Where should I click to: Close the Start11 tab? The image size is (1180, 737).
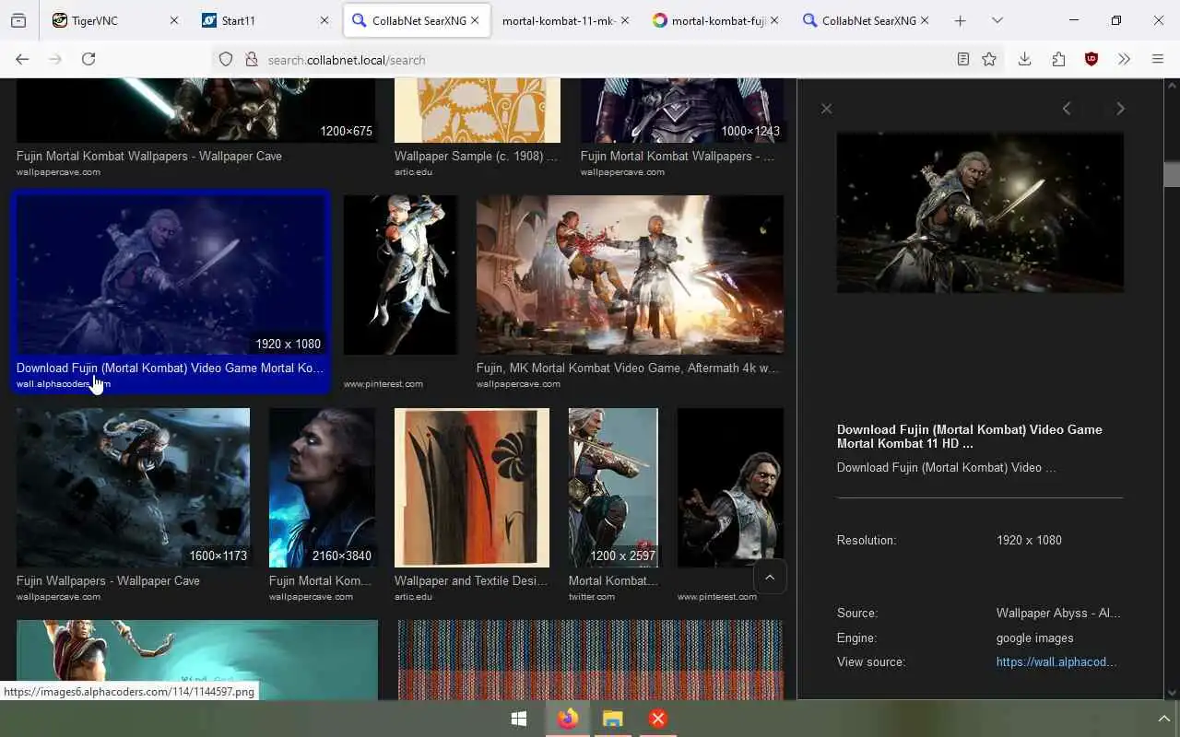coord(324,20)
